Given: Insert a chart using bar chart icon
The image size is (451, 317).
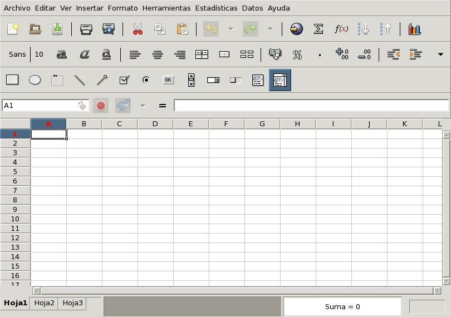Looking at the screenshot, I should pyautogui.click(x=415, y=29).
